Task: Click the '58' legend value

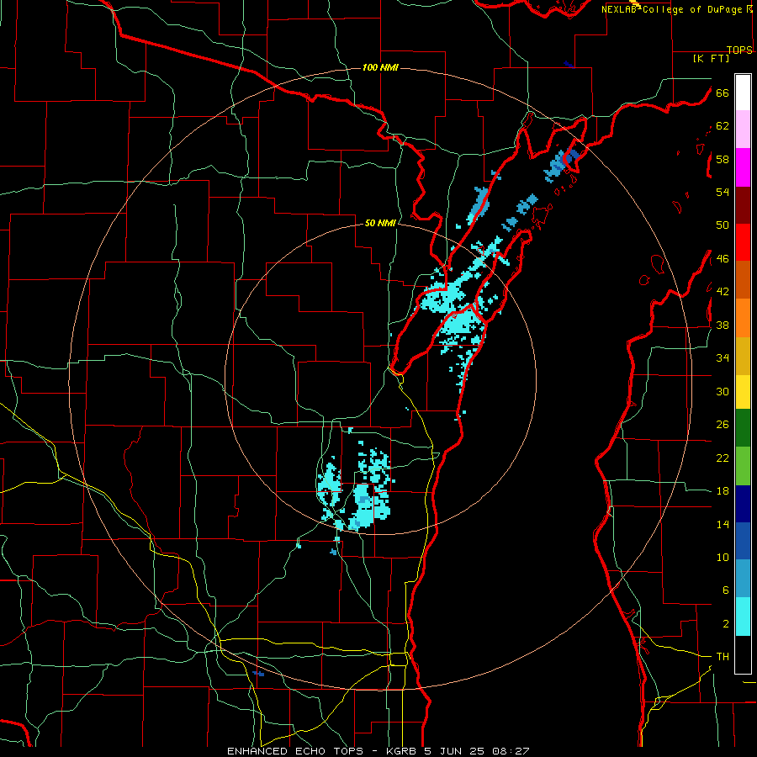Action: [723, 159]
